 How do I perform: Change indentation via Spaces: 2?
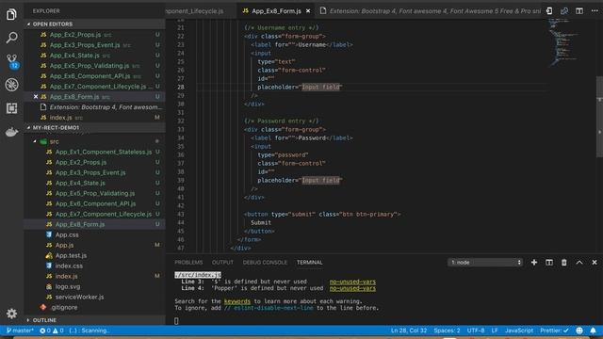447,331
